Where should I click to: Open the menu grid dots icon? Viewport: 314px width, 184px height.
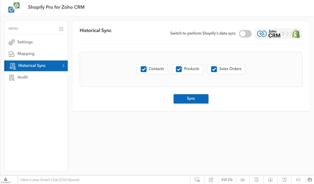click(x=61, y=29)
